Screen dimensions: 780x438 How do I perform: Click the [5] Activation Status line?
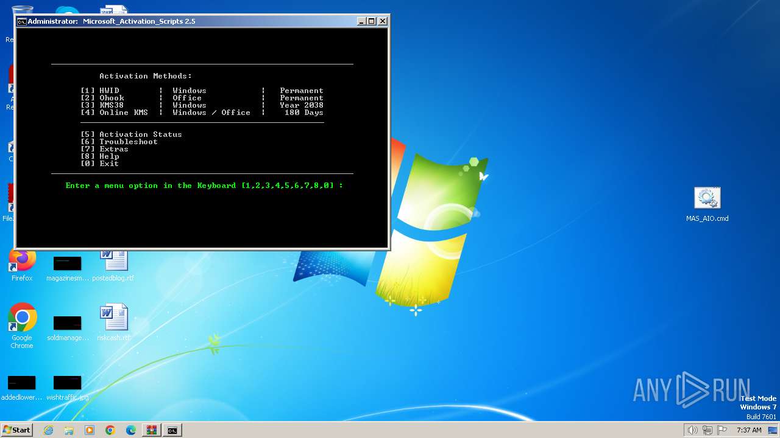click(x=131, y=134)
